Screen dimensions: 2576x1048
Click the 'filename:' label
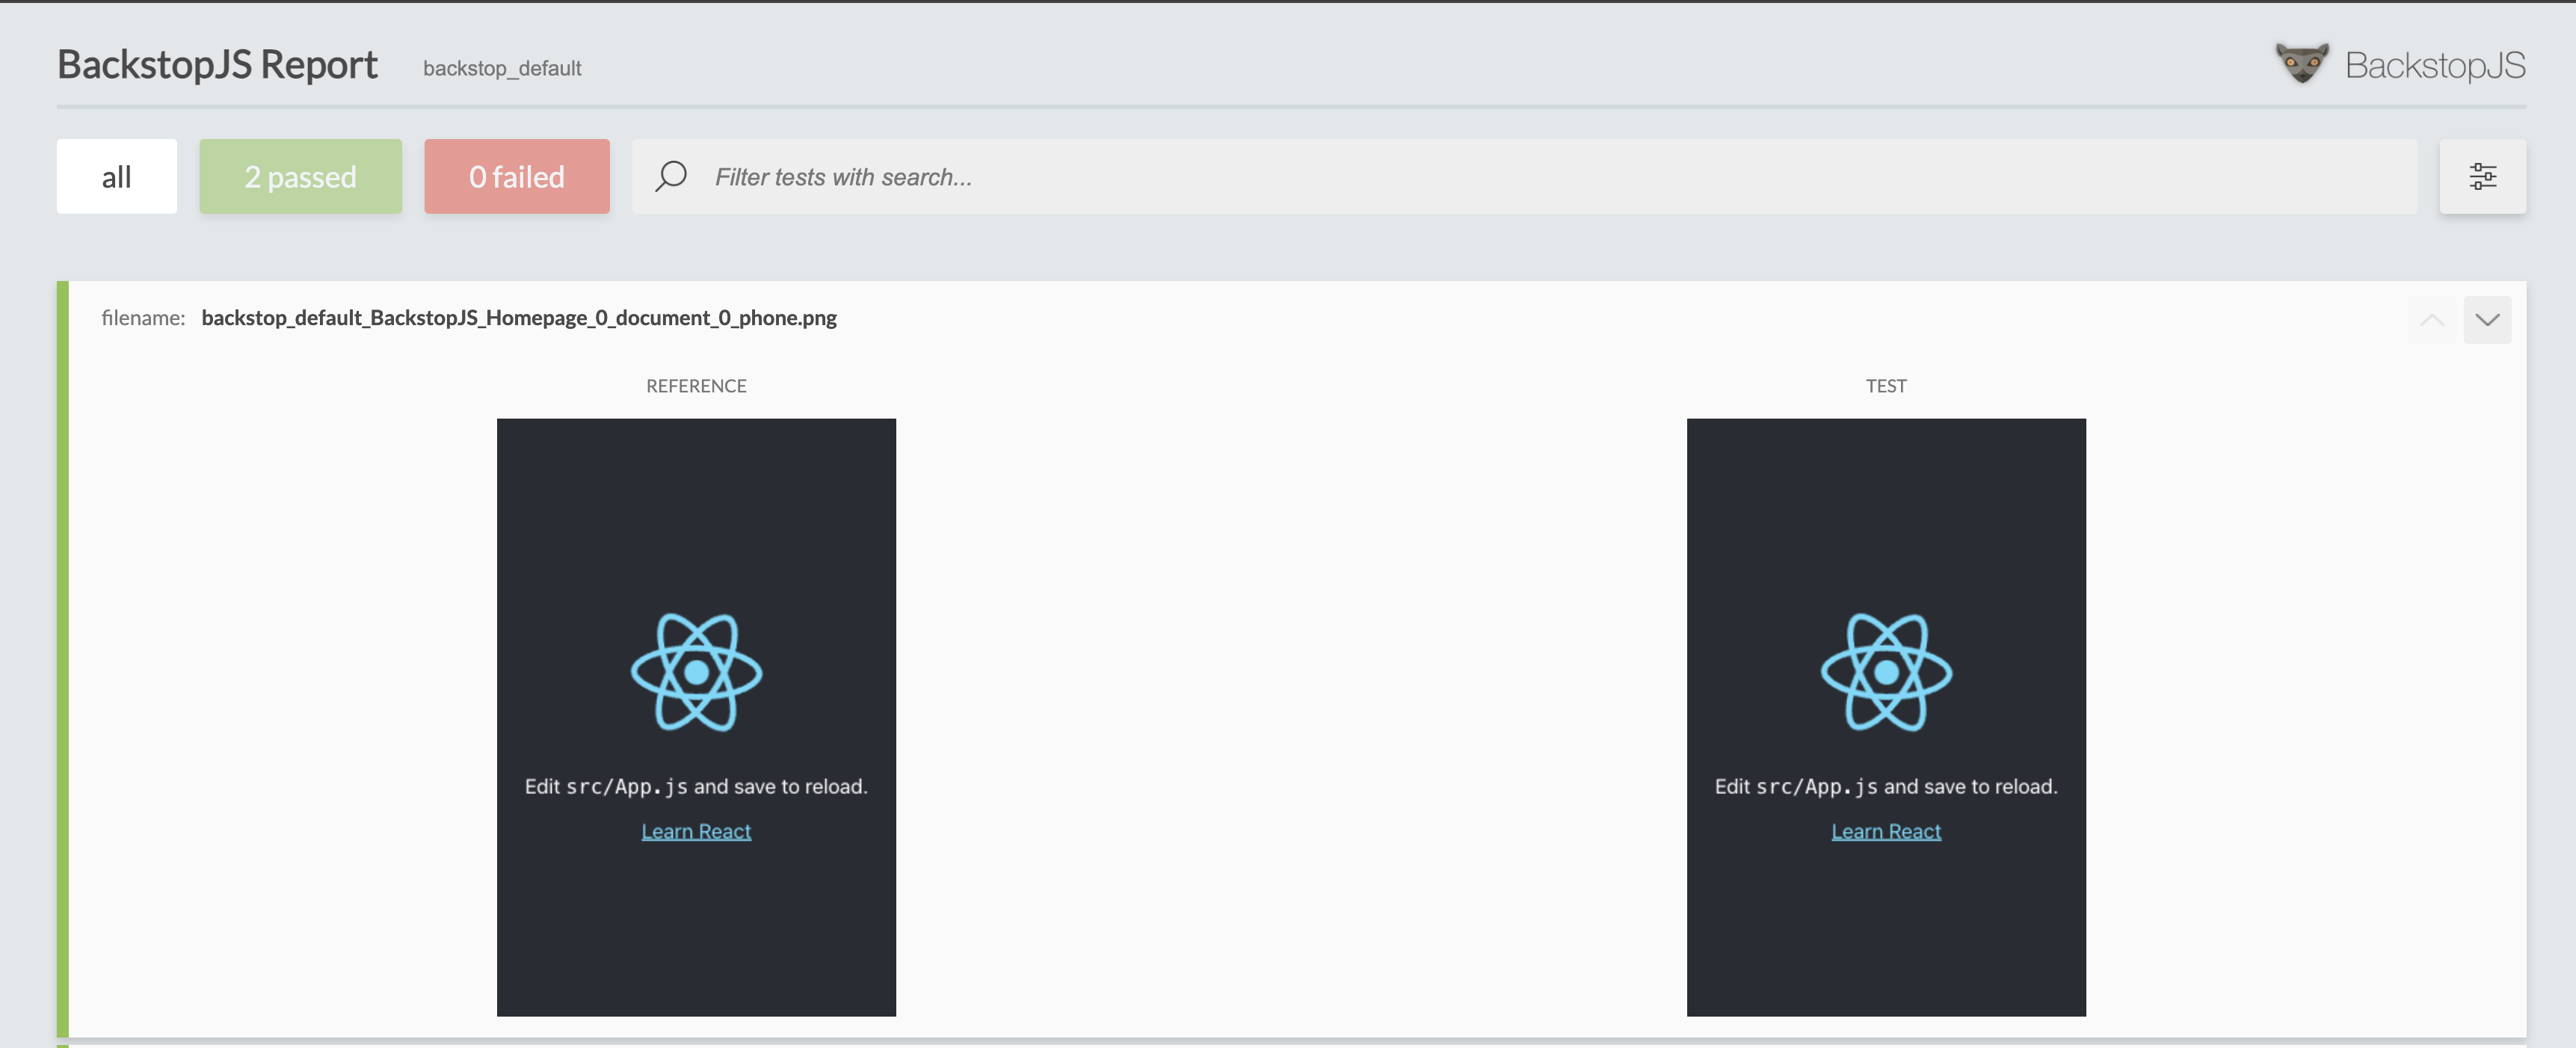click(143, 318)
